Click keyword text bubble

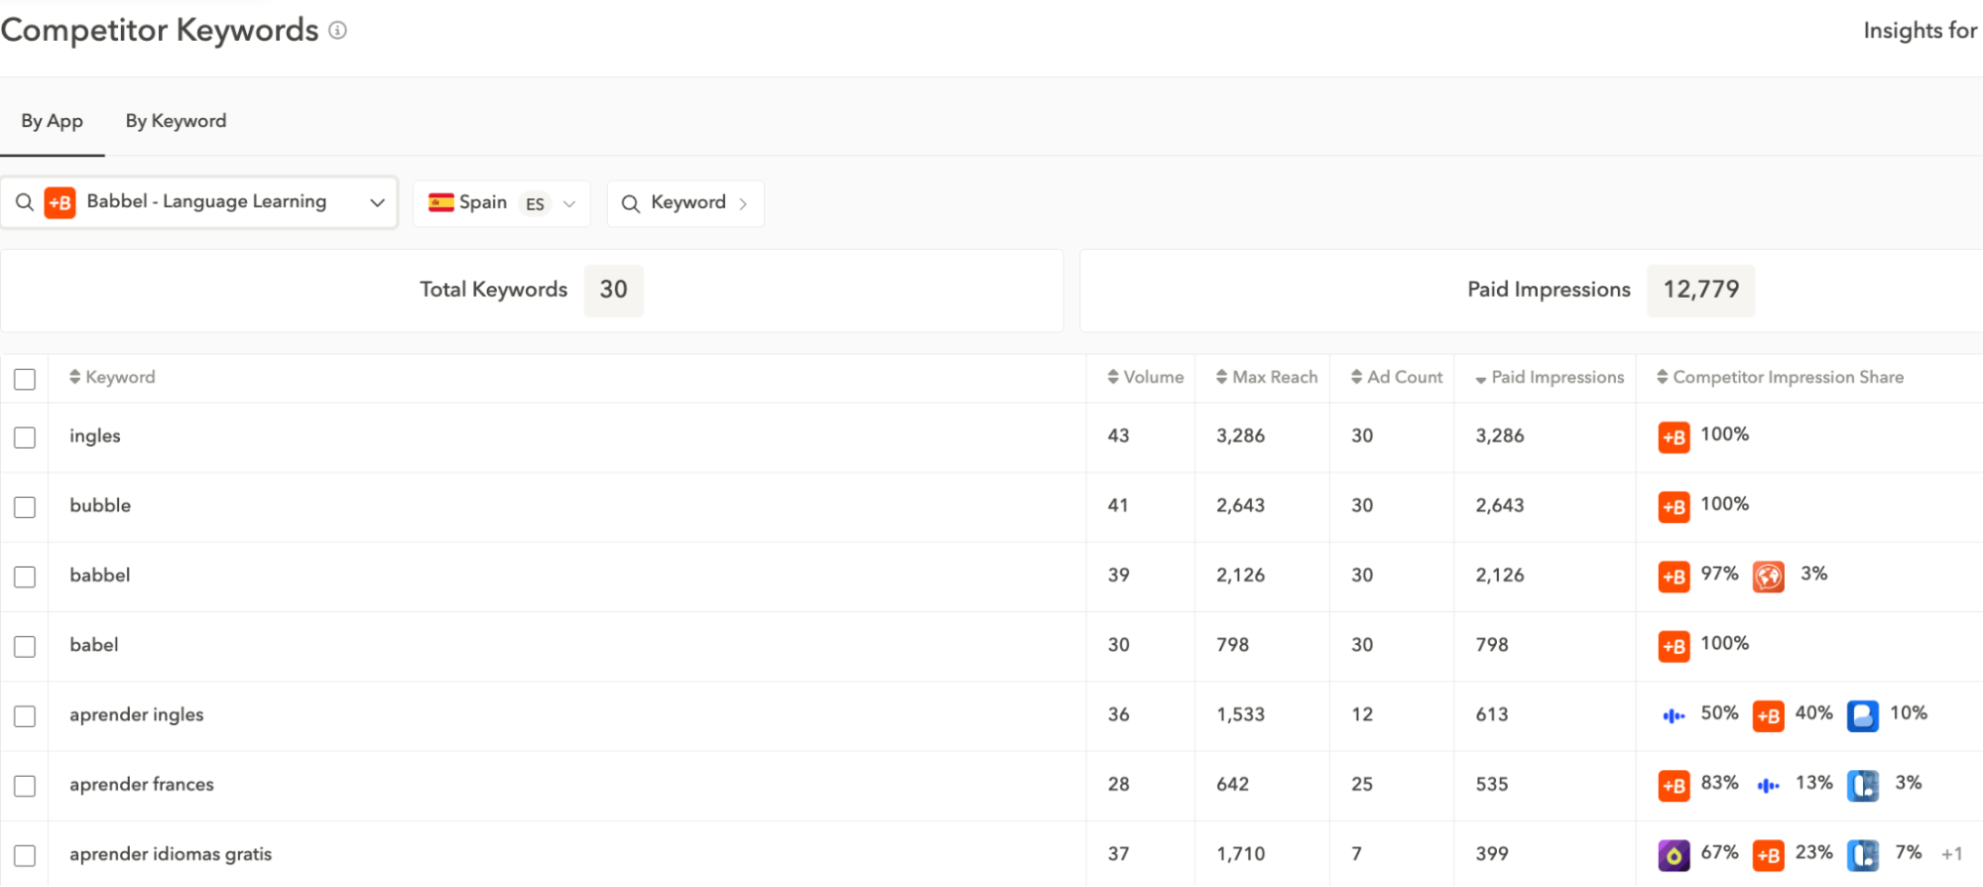point(100,505)
